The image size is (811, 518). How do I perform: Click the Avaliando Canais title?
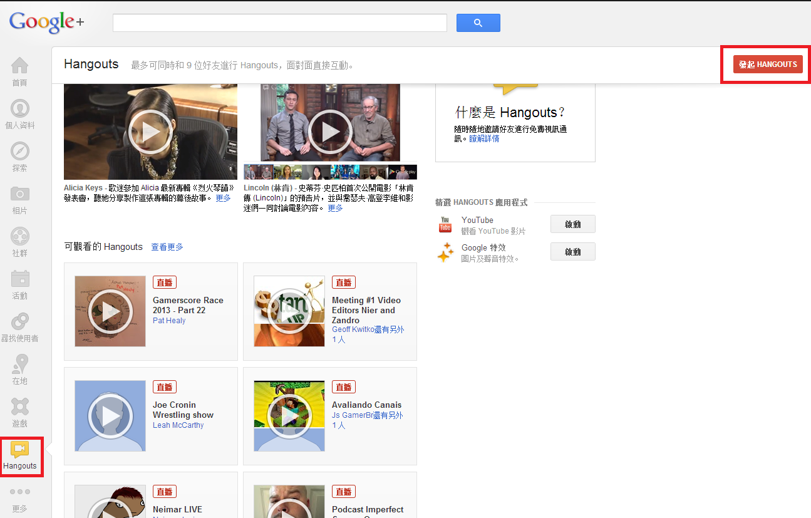[x=367, y=405]
